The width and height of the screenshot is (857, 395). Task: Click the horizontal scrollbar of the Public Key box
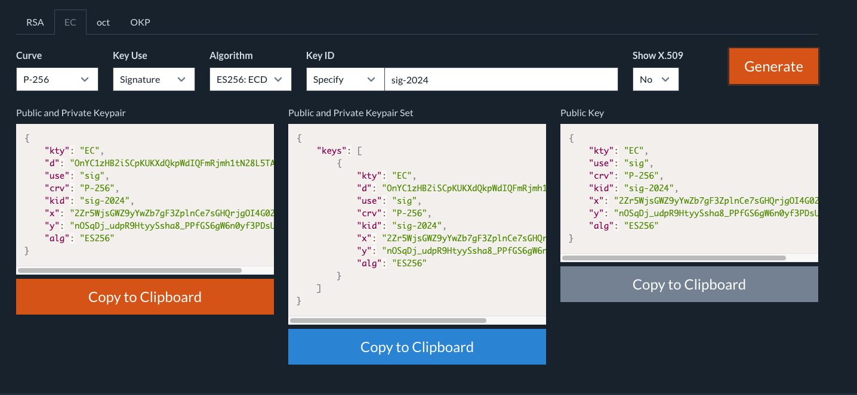(x=674, y=258)
